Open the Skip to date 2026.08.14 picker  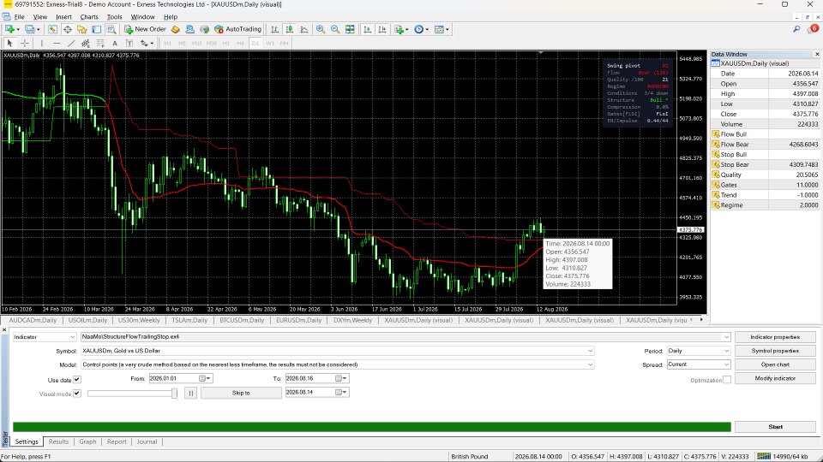pos(341,392)
